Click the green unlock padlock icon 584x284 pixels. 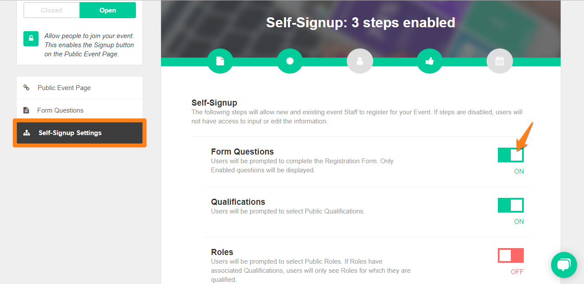[x=31, y=39]
